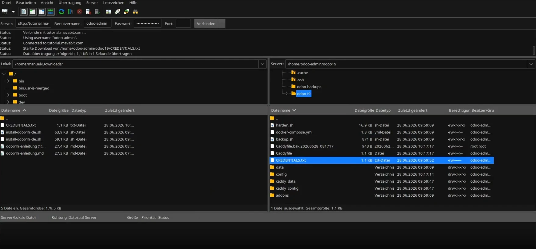536x249 pixels.
Task: Toggle synchronized browsing
Action: tap(126, 12)
